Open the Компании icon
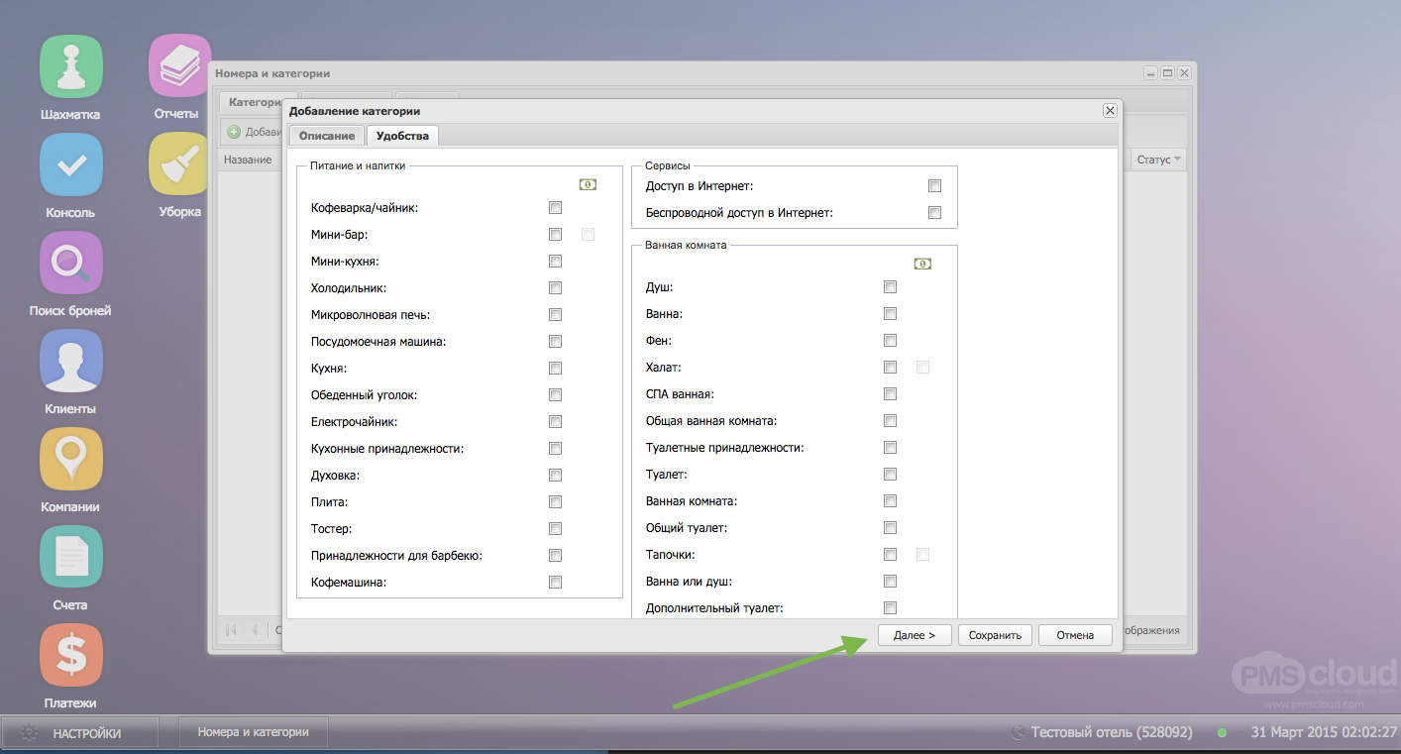 [x=70, y=459]
